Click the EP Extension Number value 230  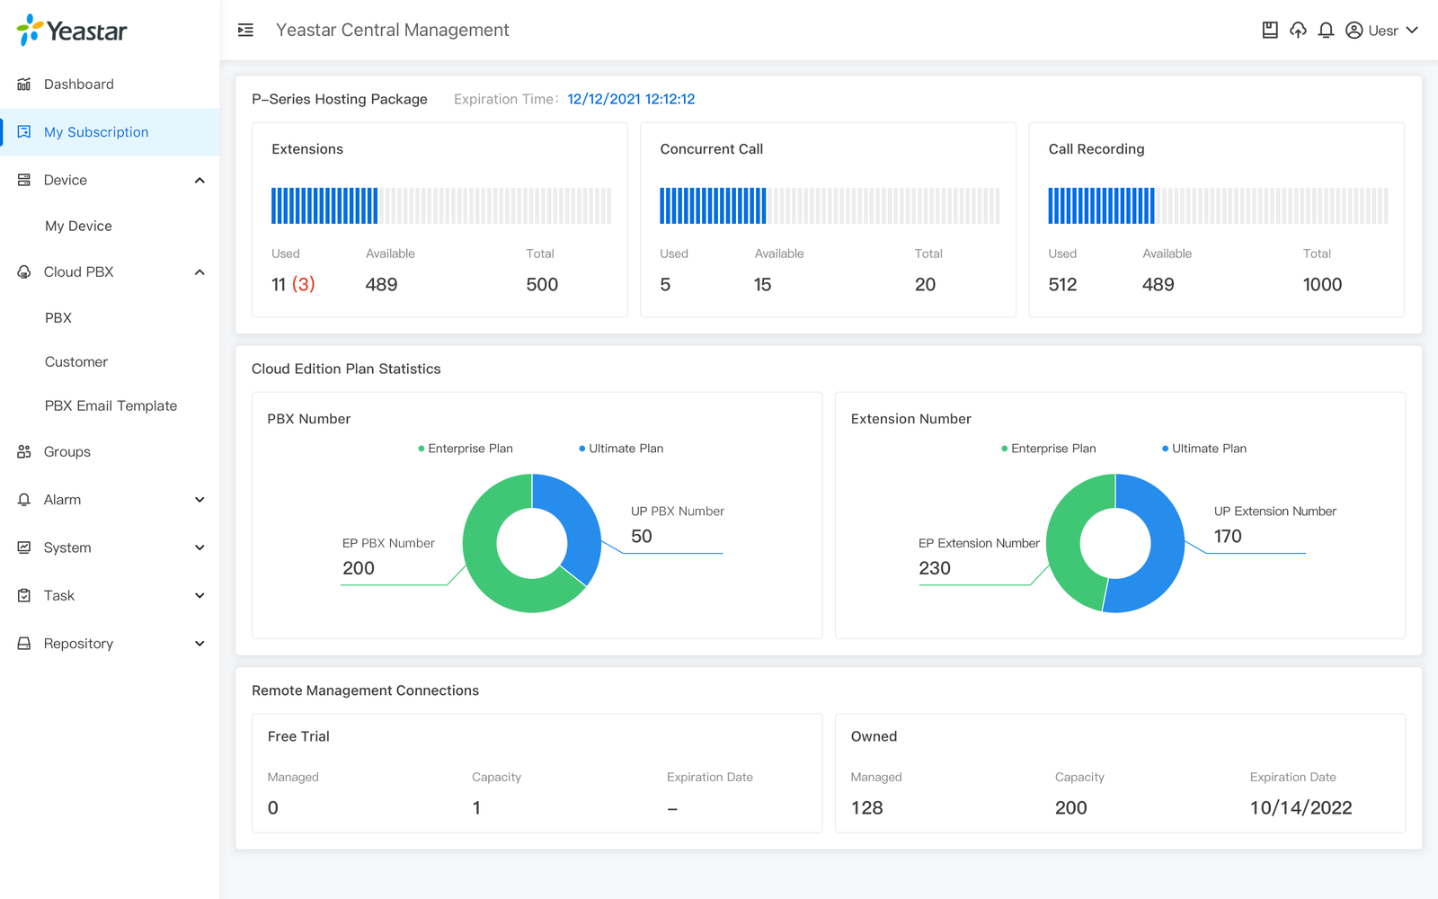[935, 568]
